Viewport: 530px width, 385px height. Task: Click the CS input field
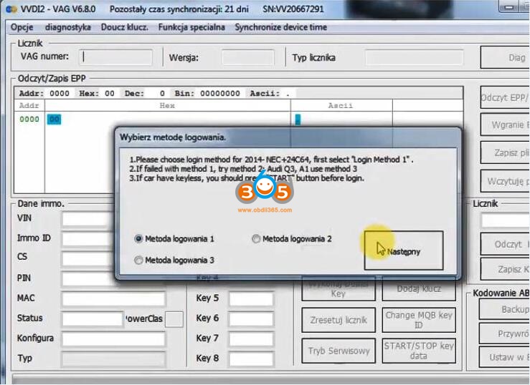tap(88, 259)
